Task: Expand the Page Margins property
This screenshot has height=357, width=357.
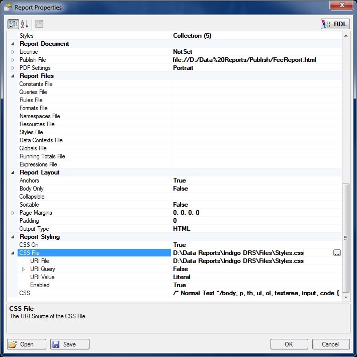Action: point(13,213)
